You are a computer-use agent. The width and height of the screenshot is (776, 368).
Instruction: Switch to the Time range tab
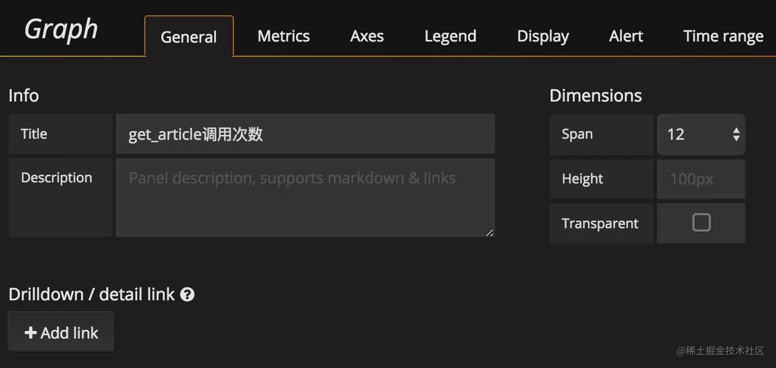[x=723, y=36]
